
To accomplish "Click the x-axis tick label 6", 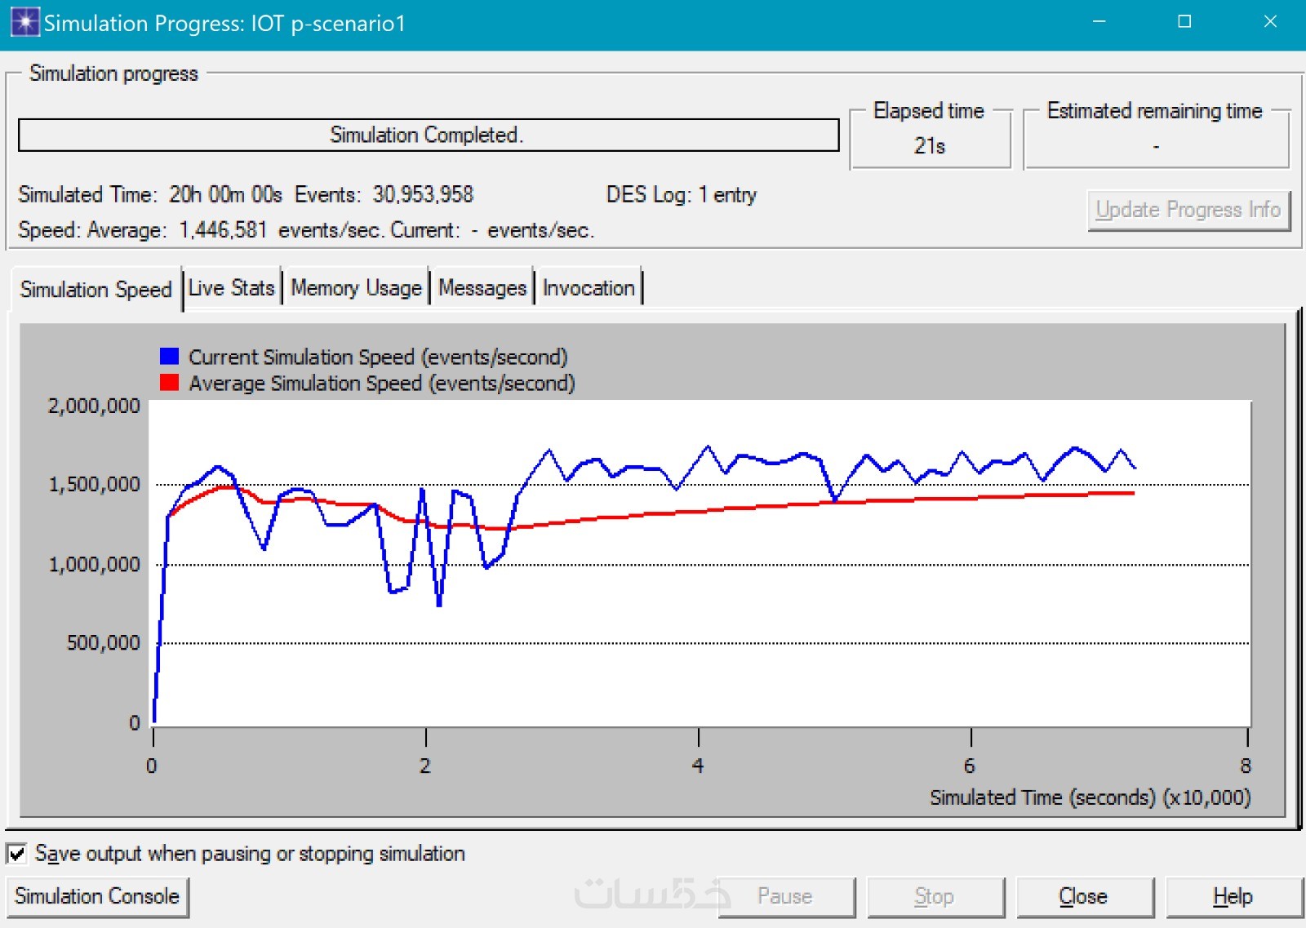I will tap(970, 766).
